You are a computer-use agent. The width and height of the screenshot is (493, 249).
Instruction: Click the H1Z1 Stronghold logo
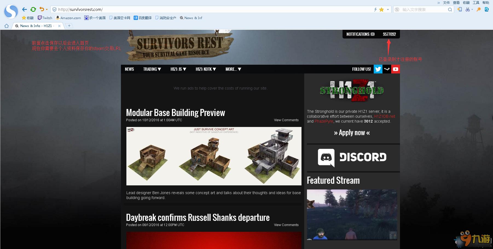(352, 91)
